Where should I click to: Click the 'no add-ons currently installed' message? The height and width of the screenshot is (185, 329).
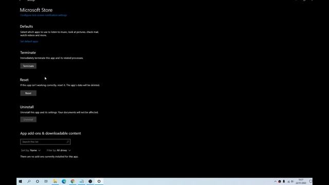(x=49, y=157)
